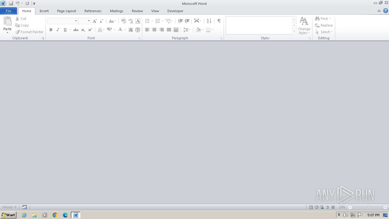Click the Numbering list icon
389x219 pixels.
157,21
